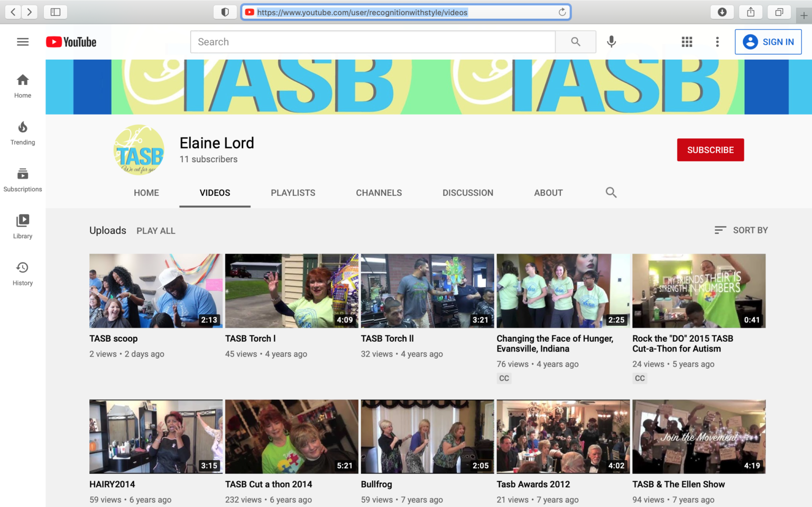
Task: Click Play All uploads link
Action: [155, 231]
